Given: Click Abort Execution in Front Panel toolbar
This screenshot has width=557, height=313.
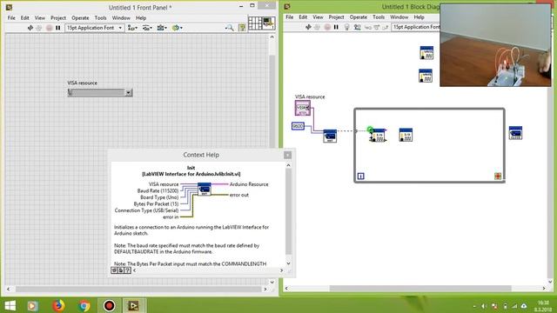Looking at the screenshot, I should (49, 28).
